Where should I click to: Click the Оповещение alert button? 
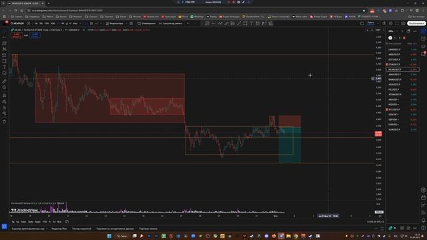click(x=147, y=23)
